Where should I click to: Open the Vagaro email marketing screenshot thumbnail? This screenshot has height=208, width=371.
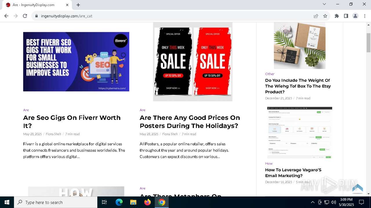click(300, 133)
